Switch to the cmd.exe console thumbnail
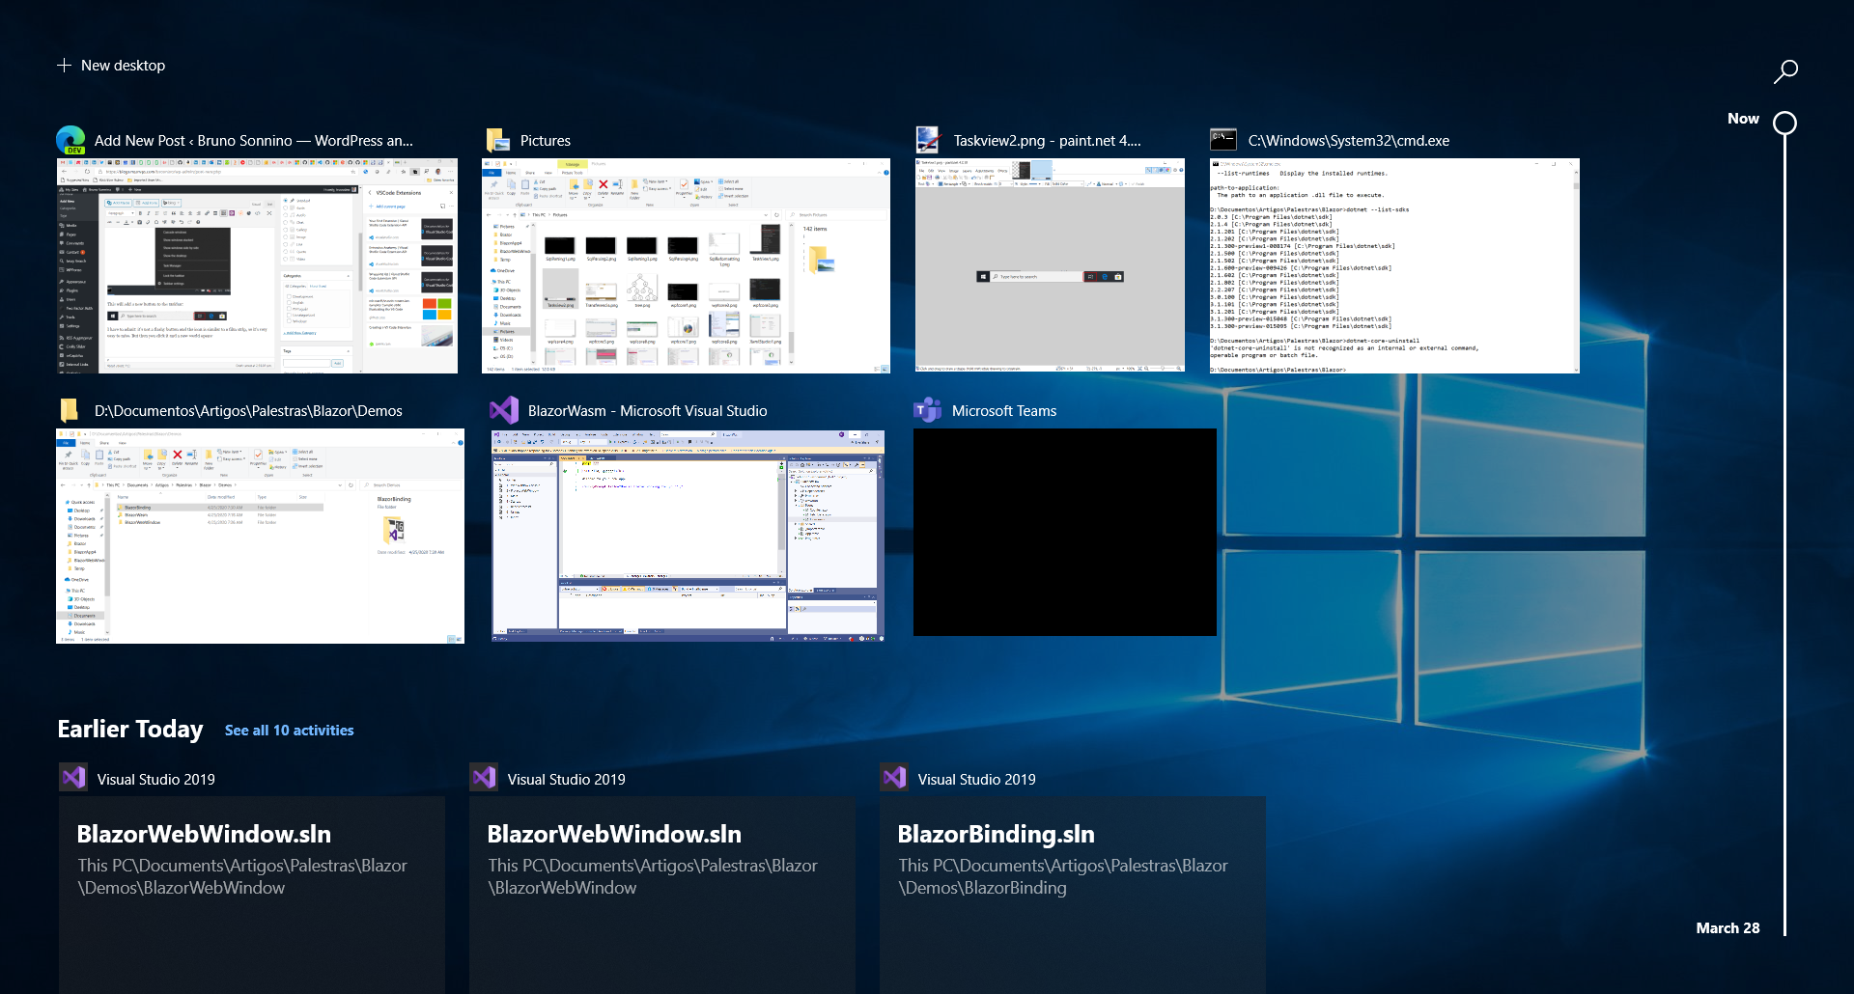The height and width of the screenshot is (994, 1854). [1394, 265]
